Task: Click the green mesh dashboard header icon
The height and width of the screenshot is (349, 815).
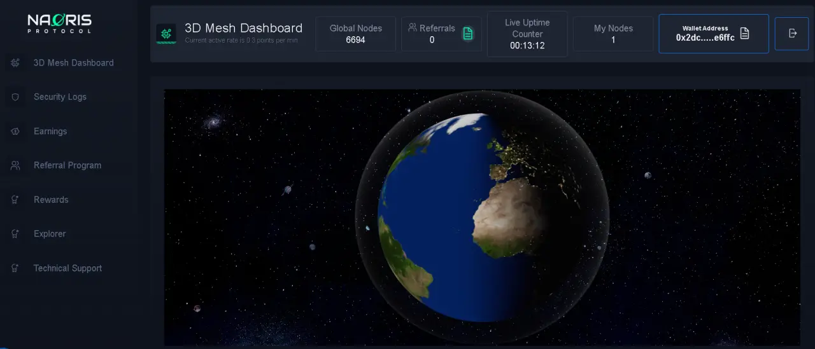Action: click(166, 34)
